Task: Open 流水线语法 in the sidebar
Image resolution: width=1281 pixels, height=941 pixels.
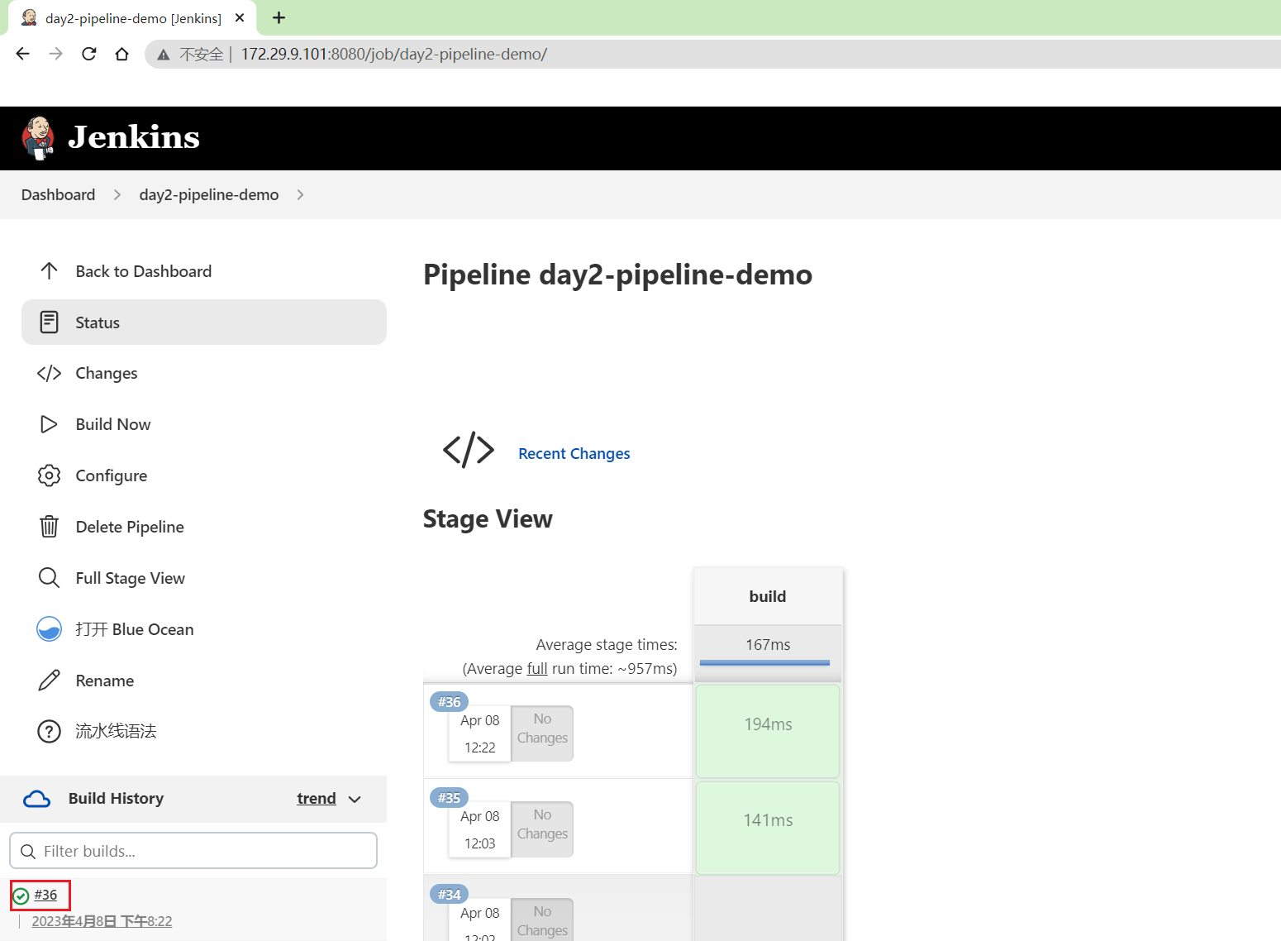Action: click(x=204, y=732)
